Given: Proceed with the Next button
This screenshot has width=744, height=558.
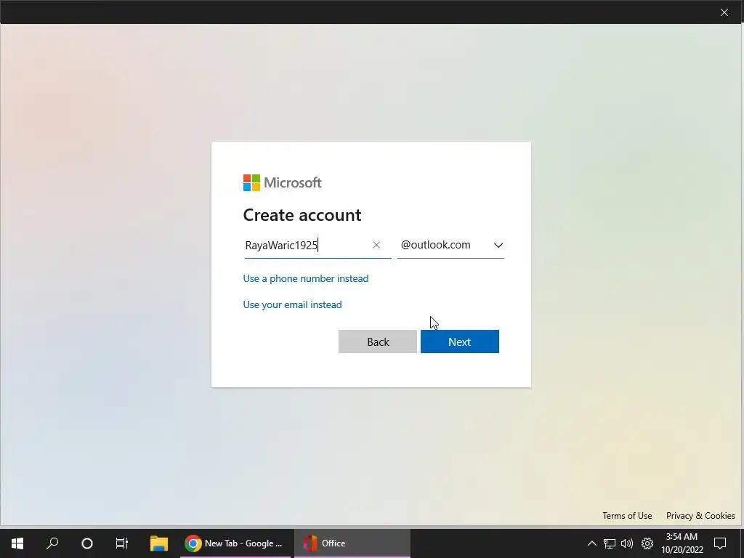Looking at the screenshot, I should (x=459, y=341).
